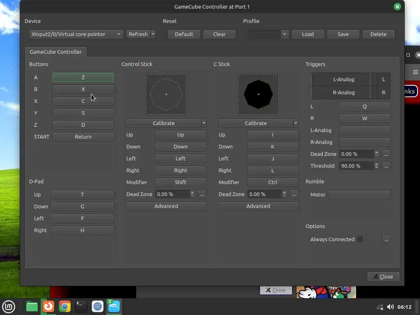Open Control Stick Advanced settings
Screen dimensions: 420x315
[166, 206]
